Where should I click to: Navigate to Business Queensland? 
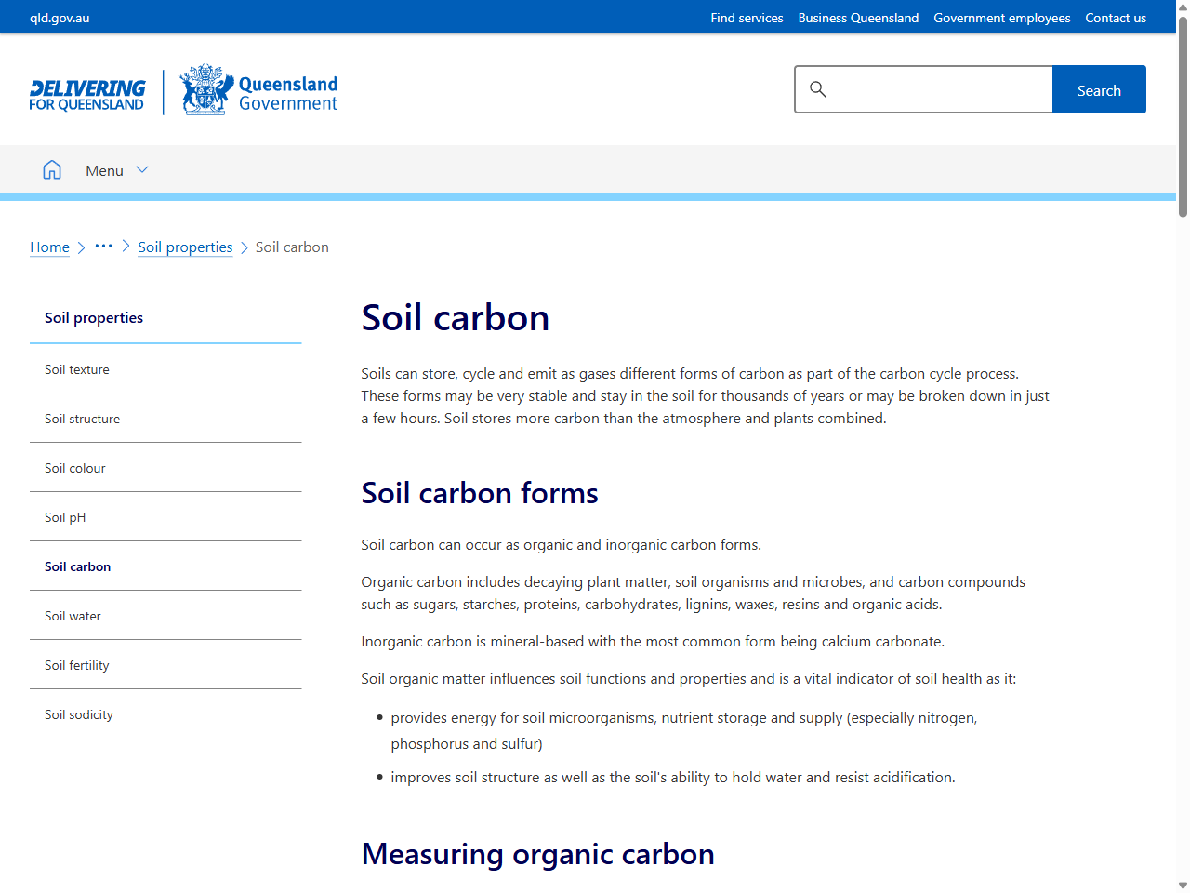point(858,17)
